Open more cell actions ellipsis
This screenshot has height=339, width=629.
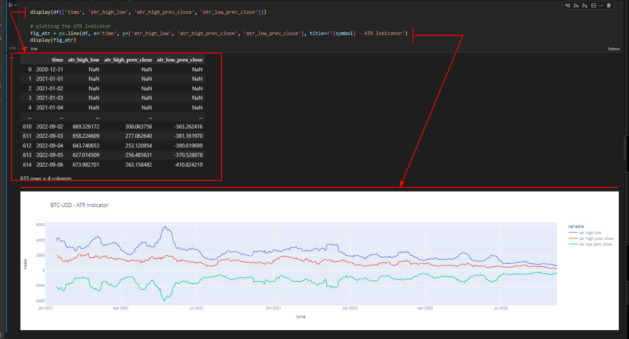tap(601, 5)
